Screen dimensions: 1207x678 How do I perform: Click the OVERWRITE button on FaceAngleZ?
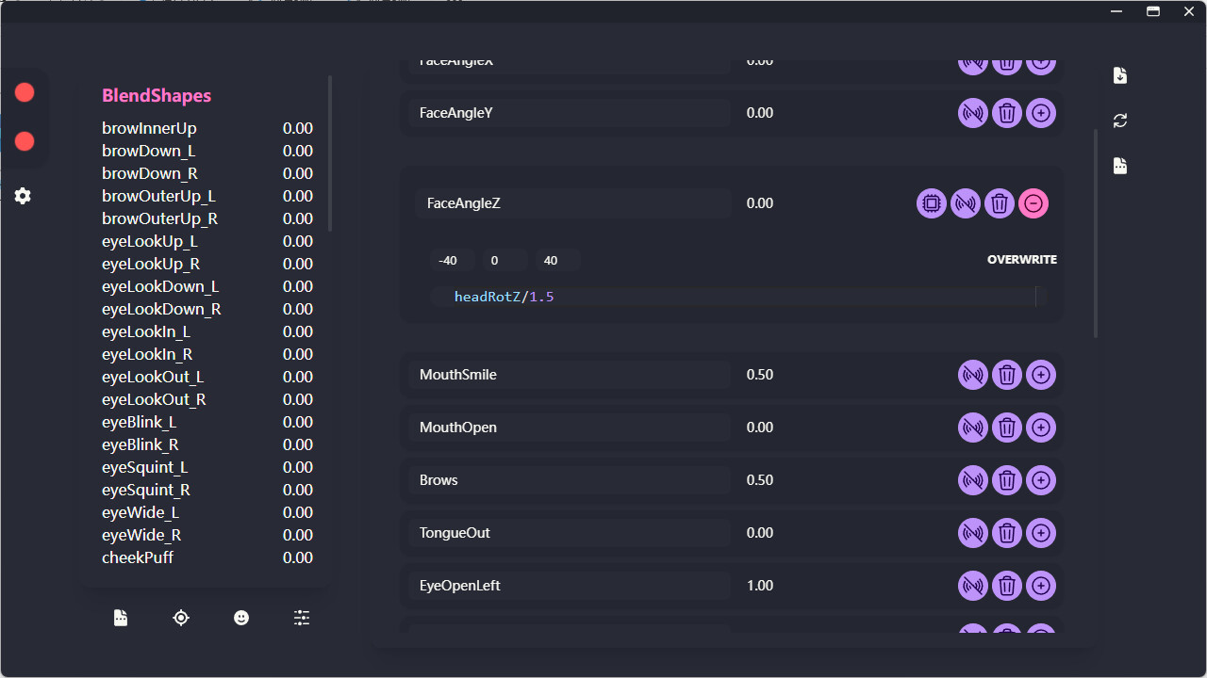[x=1022, y=259]
